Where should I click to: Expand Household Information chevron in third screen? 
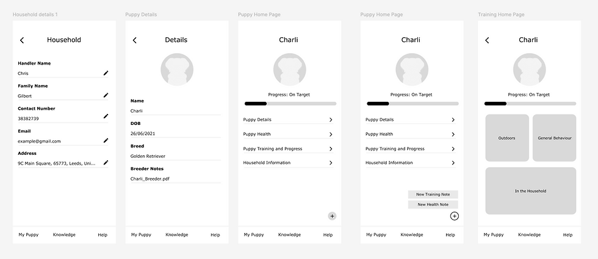pos(331,163)
